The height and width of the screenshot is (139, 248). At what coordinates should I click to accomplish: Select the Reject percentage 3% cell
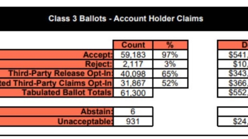170,64
